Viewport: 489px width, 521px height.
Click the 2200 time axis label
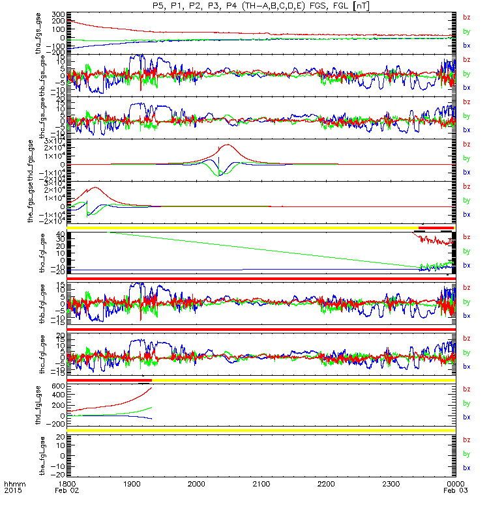[x=326, y=484]
